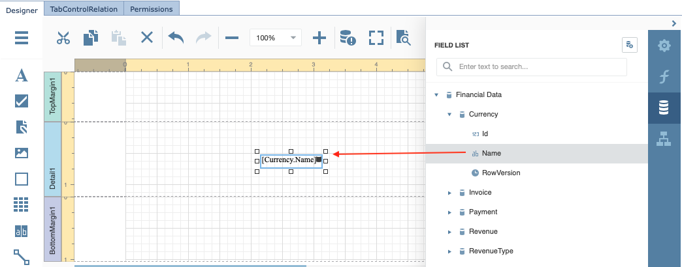Open the Properties gear panel
This screenshot has height=267, width=682.
point(664,46)
